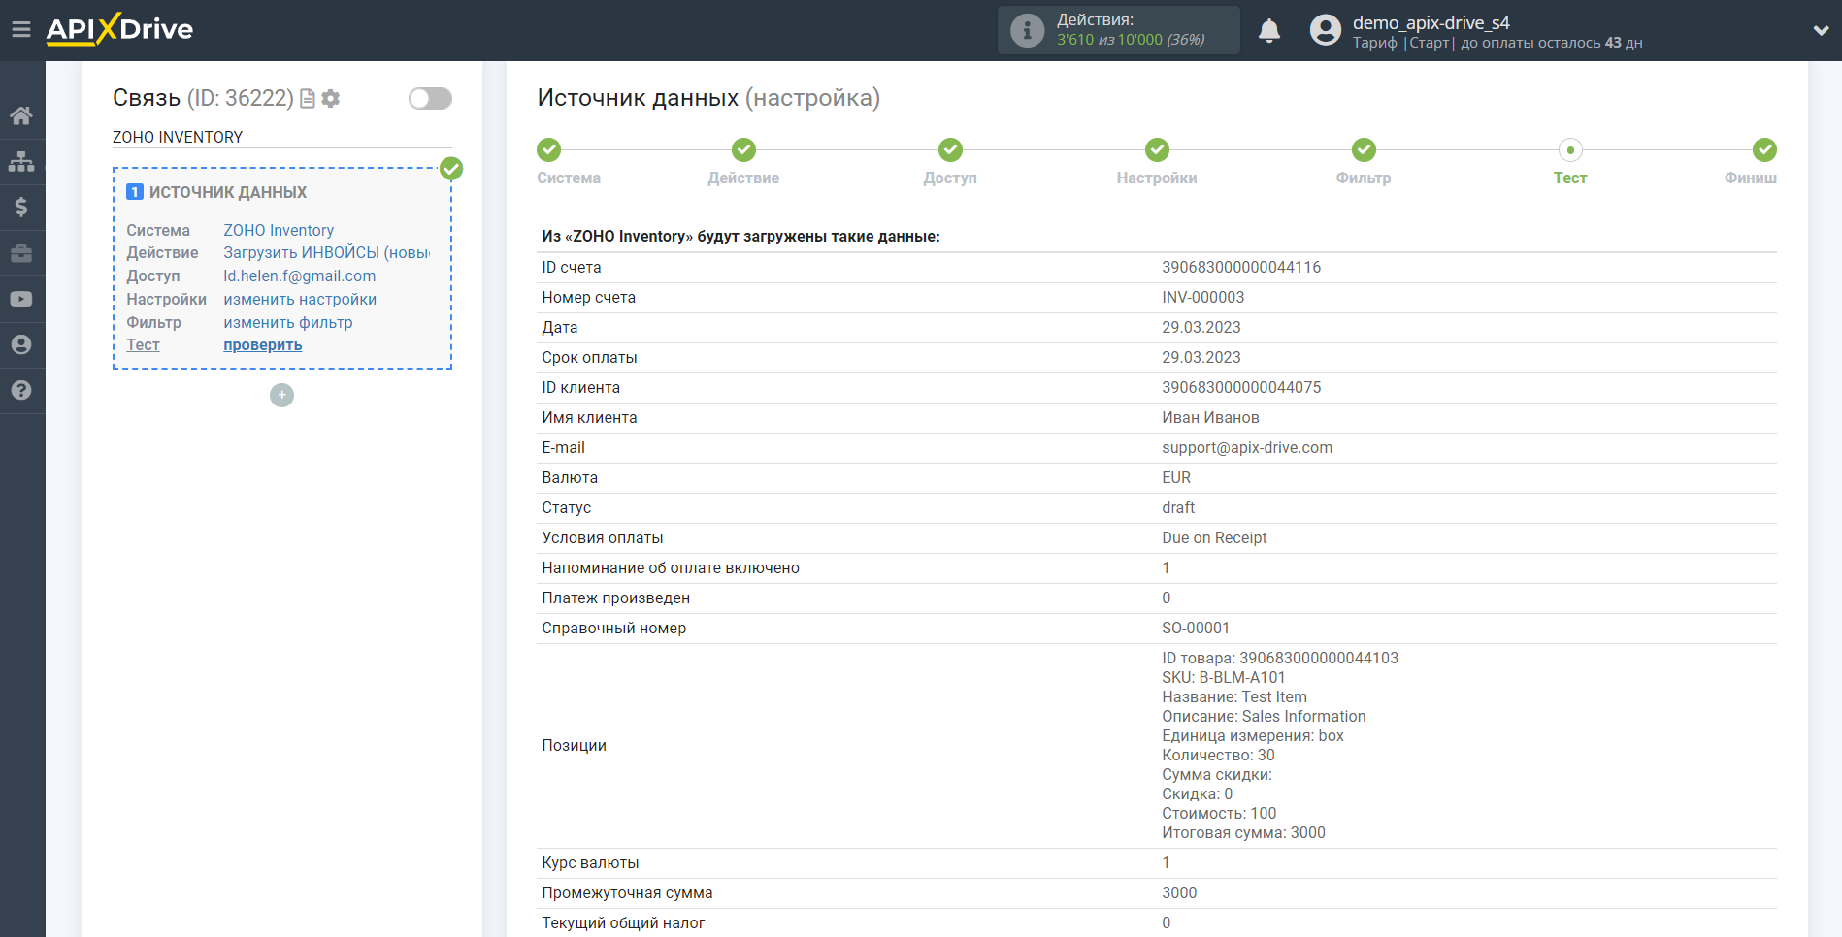
Task: Open the notifications bell
Action: click(x=1269, y=30)
